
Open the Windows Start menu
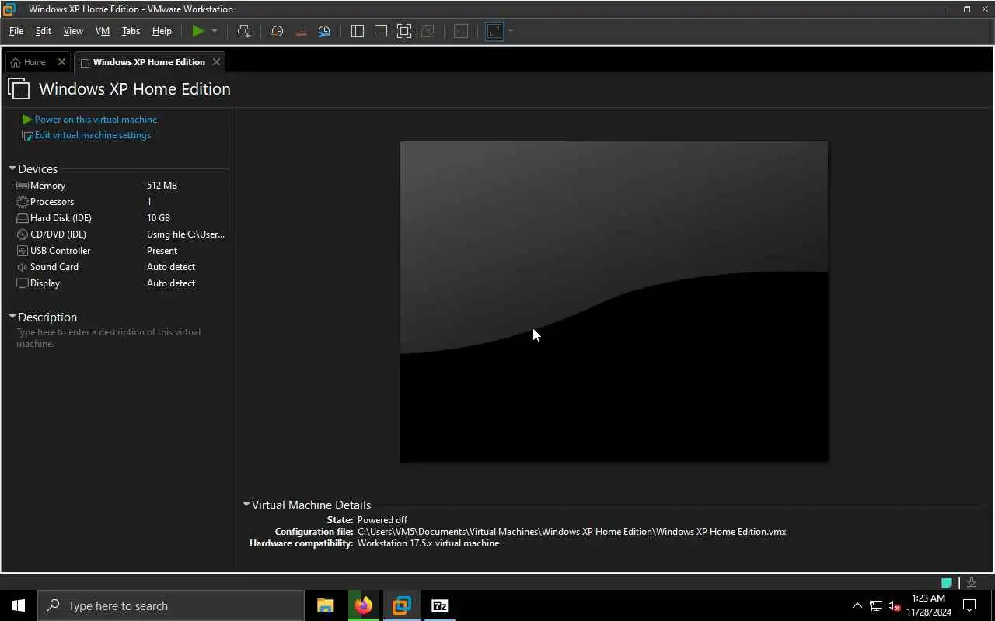[19, 605]
